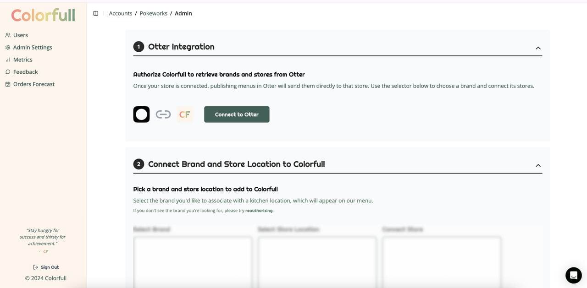Open Pokeworks from the breadcrumb
Image resolution: width=587 pixels, height=288 pixels.
click(153, 13)
